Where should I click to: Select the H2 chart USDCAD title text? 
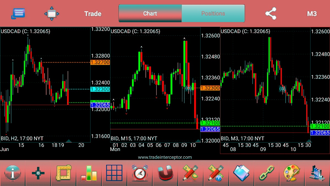tap(25, 31)
